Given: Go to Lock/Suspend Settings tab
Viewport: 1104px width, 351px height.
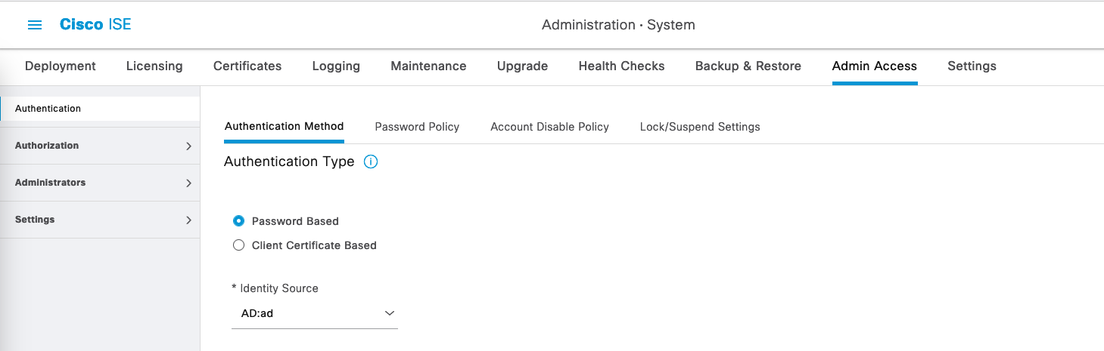Looking at the screenshot, I should point(699,127).
